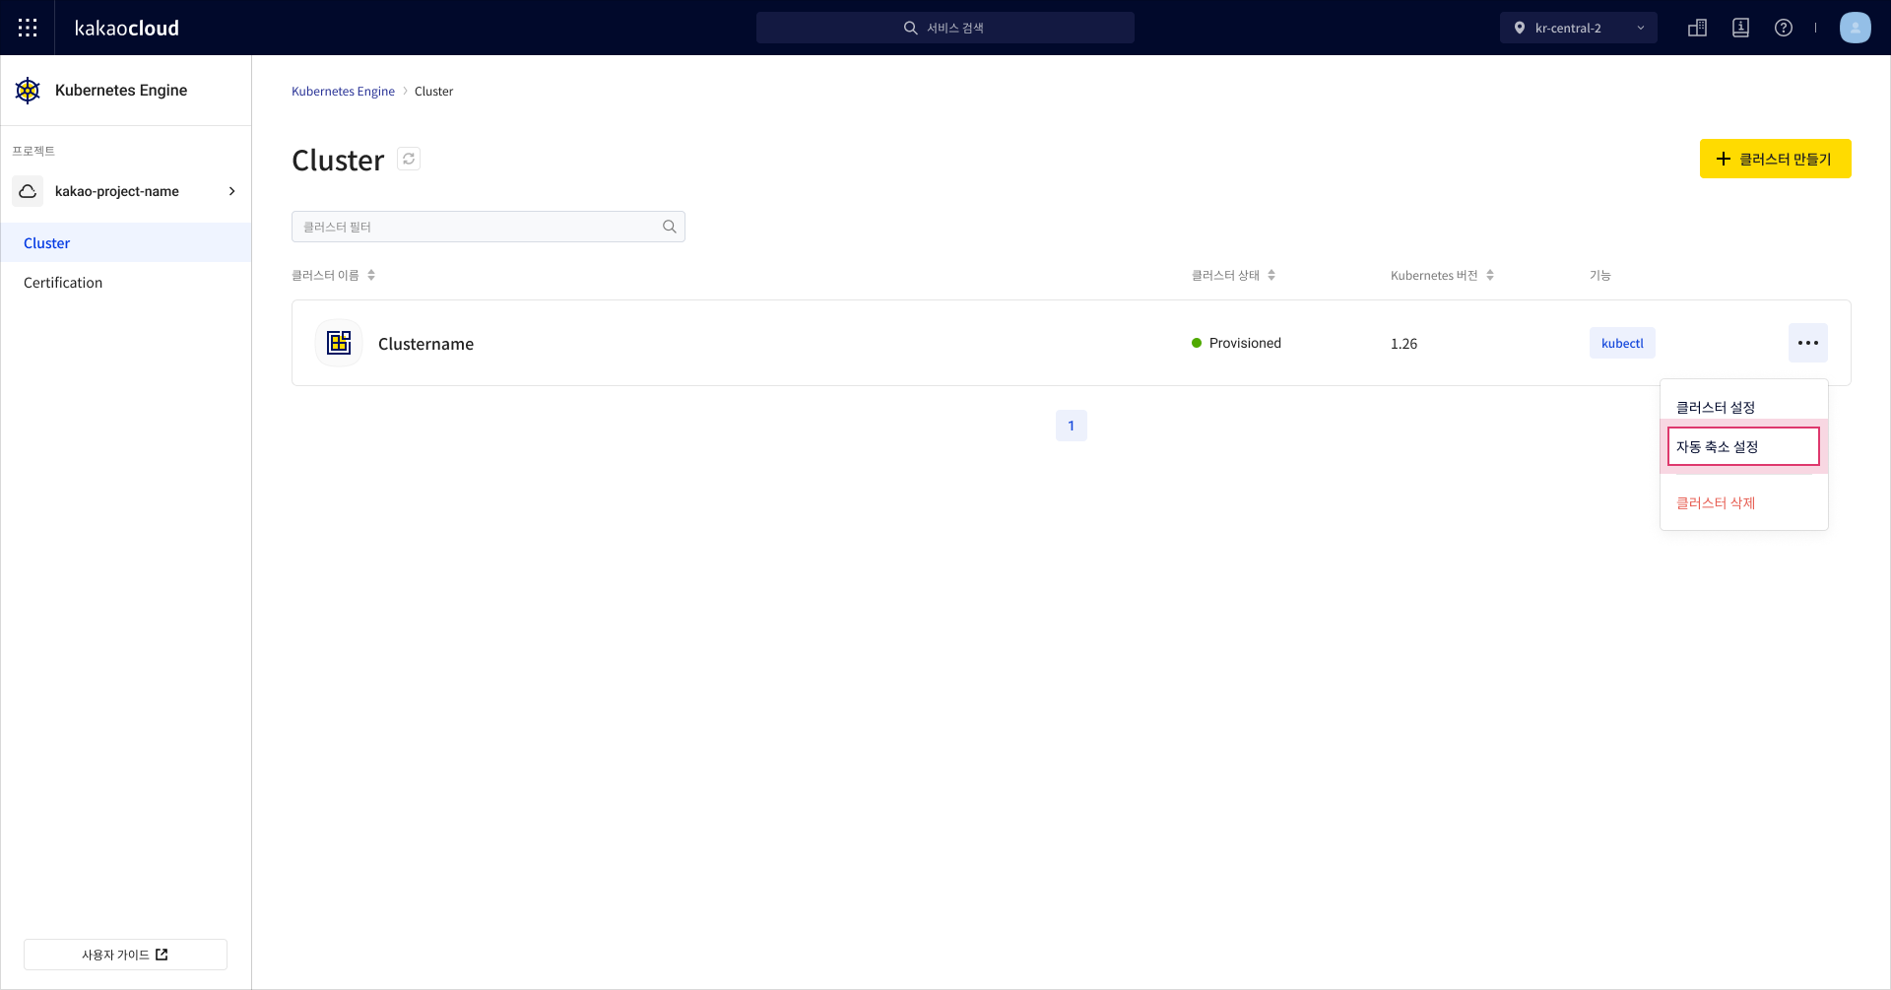Click the 클러스터 만들기 create button
The width and height of the screenshot is (1891, 990).
coord(1775,159)
